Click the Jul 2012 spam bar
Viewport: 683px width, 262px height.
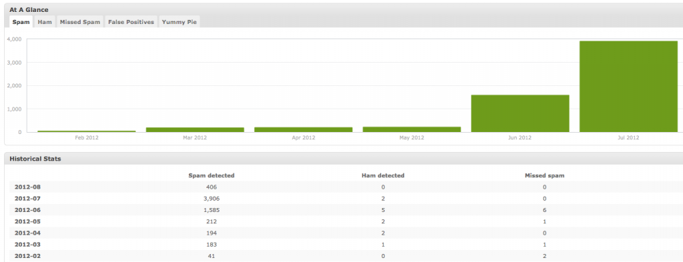click(x=628, y=87)
